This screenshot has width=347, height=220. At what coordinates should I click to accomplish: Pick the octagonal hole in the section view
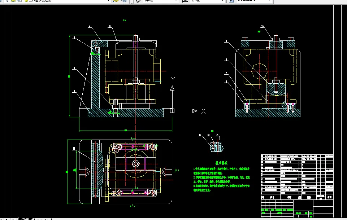[260, 71]
